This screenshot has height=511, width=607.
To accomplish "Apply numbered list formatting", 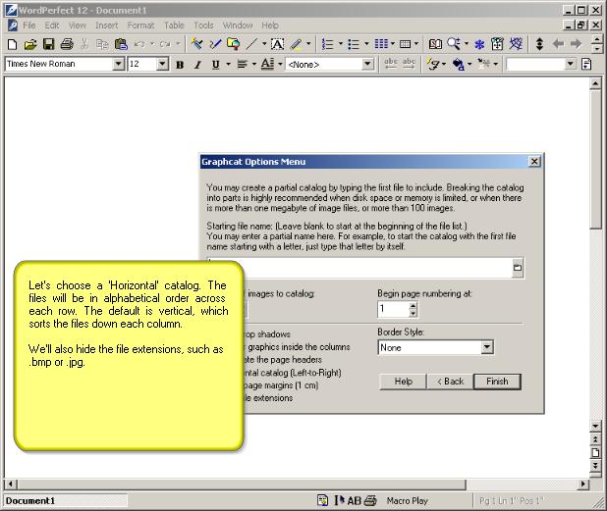I will pos(327,44).
